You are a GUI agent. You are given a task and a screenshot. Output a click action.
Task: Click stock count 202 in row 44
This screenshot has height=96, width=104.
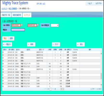pyautogui.click(x=61, y=84)
